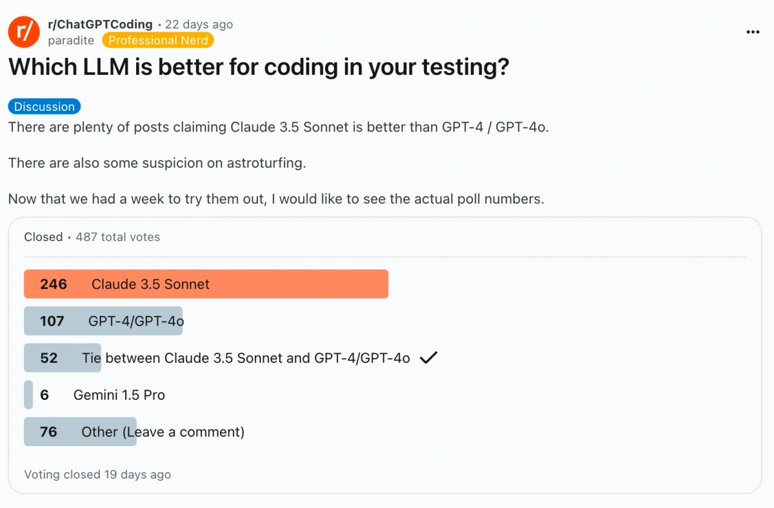Click the Professional Nerd user flair
The image size is (774, 508).
[x=158, y=41]
